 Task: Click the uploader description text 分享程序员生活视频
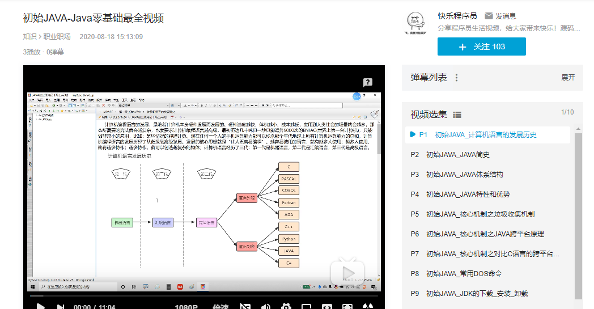click(x=509, y=28)
